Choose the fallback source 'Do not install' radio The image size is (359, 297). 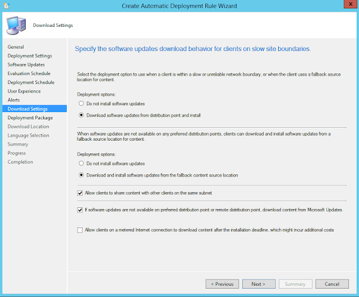tap(81, 164)
